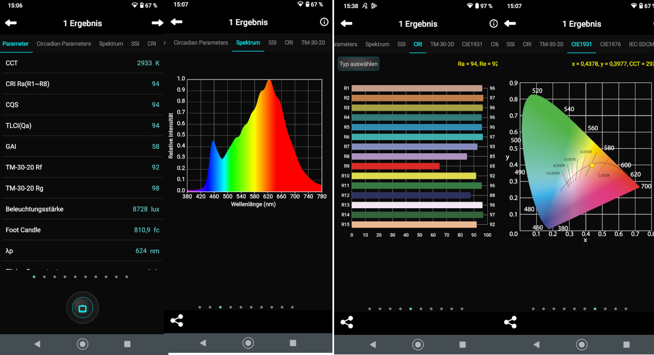Tap Android back button below the CRI chart screen
Screen dimensions: 654x355
pyautogui.click(x=373, y=345)
